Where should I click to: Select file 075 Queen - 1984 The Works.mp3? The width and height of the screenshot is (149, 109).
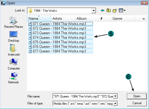pos(61,42)
